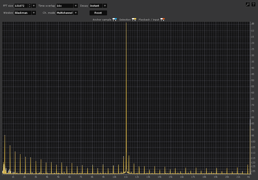The height and width of the screenshot is (180, 258).
Task: Click the 21k frequency axis label
Action: coord(238,177)
